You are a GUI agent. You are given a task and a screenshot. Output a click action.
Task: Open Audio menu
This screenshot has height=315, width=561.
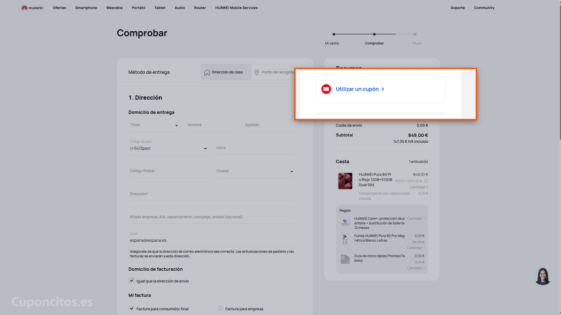pos(180,8)
